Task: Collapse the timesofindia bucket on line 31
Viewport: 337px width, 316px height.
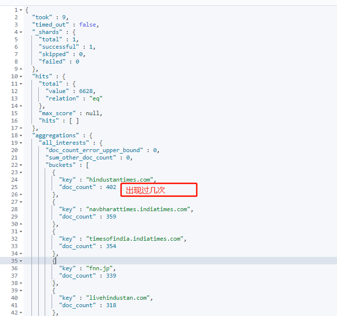Action: 21,231
